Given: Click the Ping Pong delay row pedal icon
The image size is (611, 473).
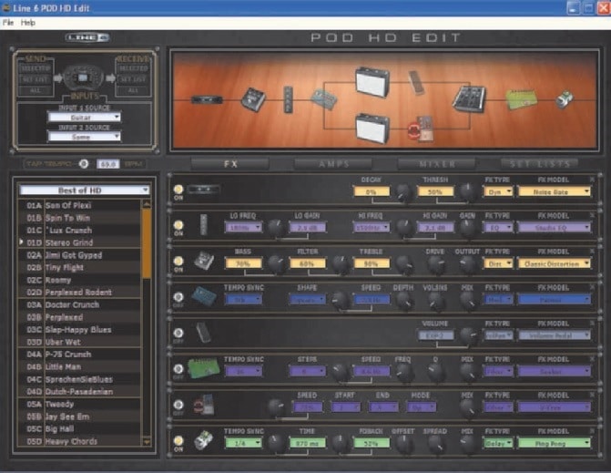Looking at the screenshot, I should pyautogui.click(x=203, y=440).
